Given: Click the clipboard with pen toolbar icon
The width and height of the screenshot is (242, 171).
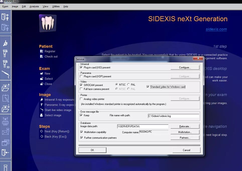Looking at the screenshot, I should (x=6, y=98).
